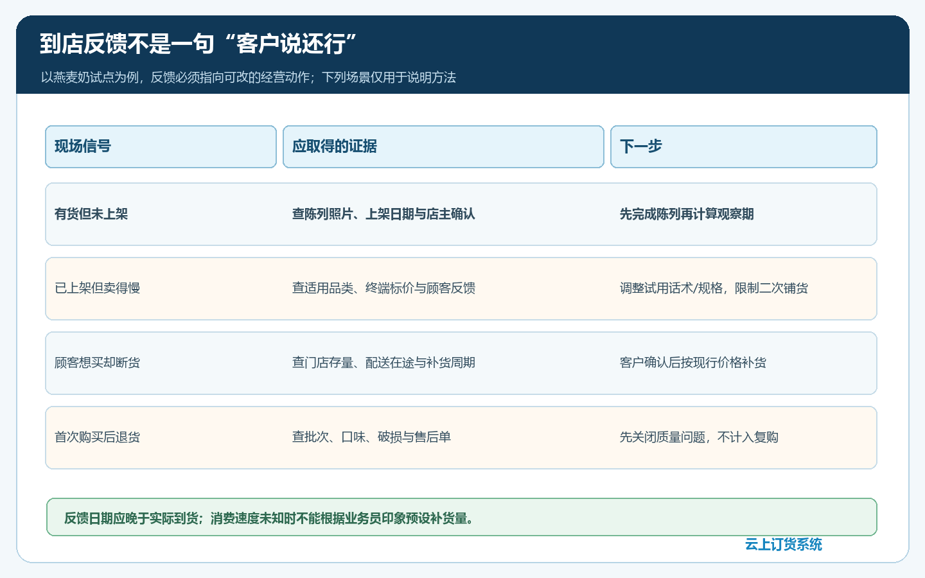Click the title 到店反馈不是一句“客户说还行”
925x578 pixels.
click(x=198, y=44)
